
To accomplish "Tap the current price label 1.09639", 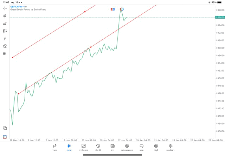I will pos(220,17).
